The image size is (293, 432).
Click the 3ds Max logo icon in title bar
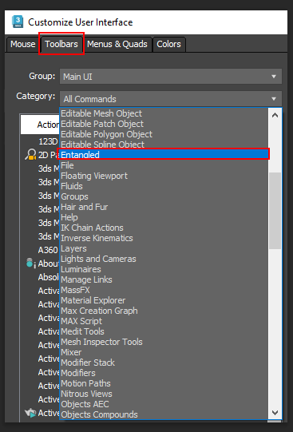tap(18, 22)
